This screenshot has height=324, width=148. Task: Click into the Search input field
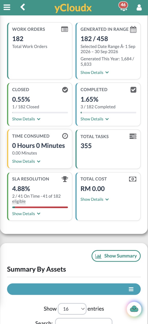coord(84,321)
